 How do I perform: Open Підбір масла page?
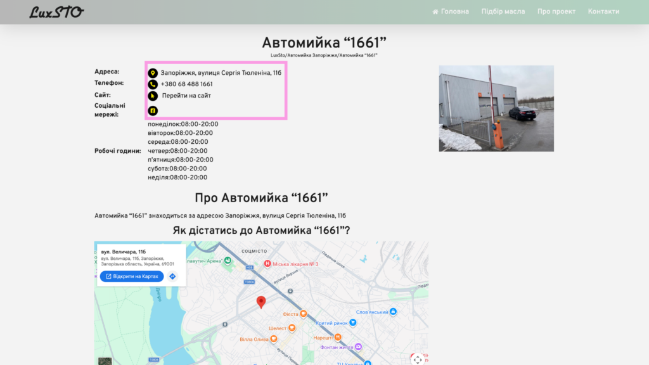pos(503,11)
